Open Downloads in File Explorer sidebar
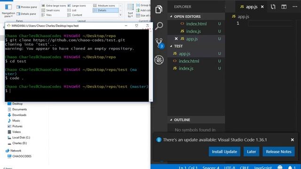 tap(17, 115)
